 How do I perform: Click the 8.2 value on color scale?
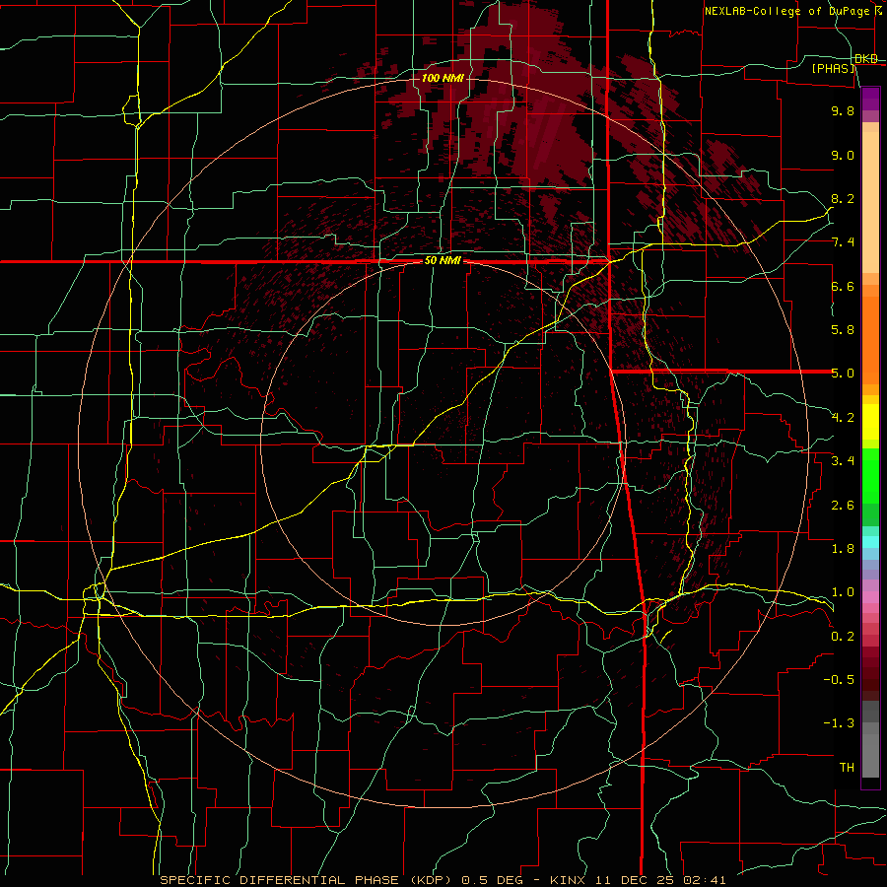pos(843,198)
